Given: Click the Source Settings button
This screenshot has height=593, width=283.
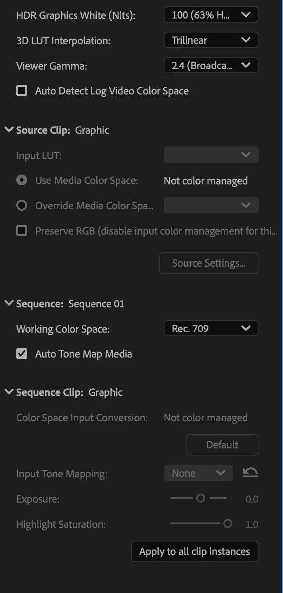Looking at the screenshot, I should [208, 264].
